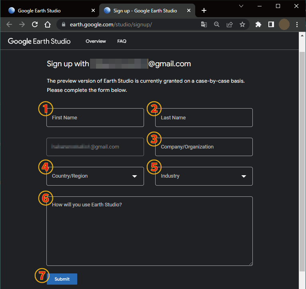Screen dimensions: 306x289
Task: Click the How will you use Earth Studio textarea
Action: pos(150,231)
